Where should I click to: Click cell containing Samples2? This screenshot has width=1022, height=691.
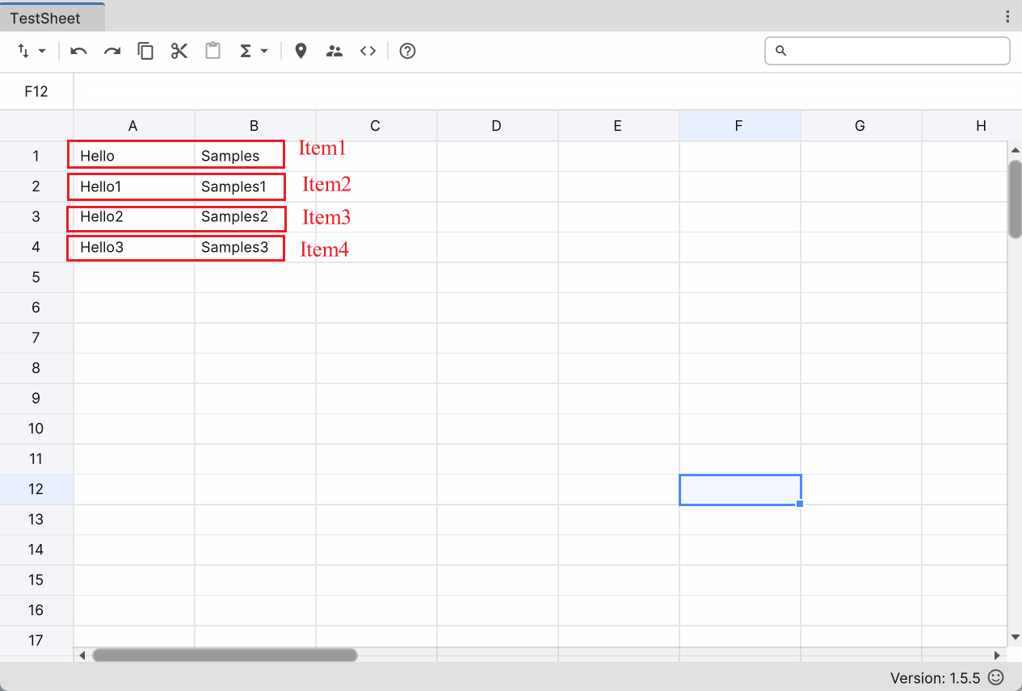click(x=255, y=216)
